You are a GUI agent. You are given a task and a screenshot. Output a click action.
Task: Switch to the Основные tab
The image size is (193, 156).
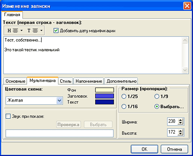[x=15, y=81]
